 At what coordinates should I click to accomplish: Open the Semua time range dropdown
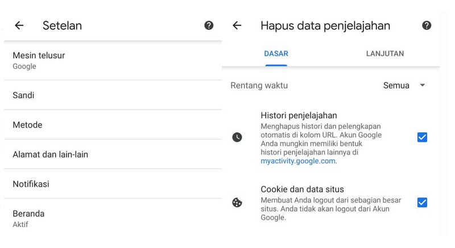click(404, 85)
